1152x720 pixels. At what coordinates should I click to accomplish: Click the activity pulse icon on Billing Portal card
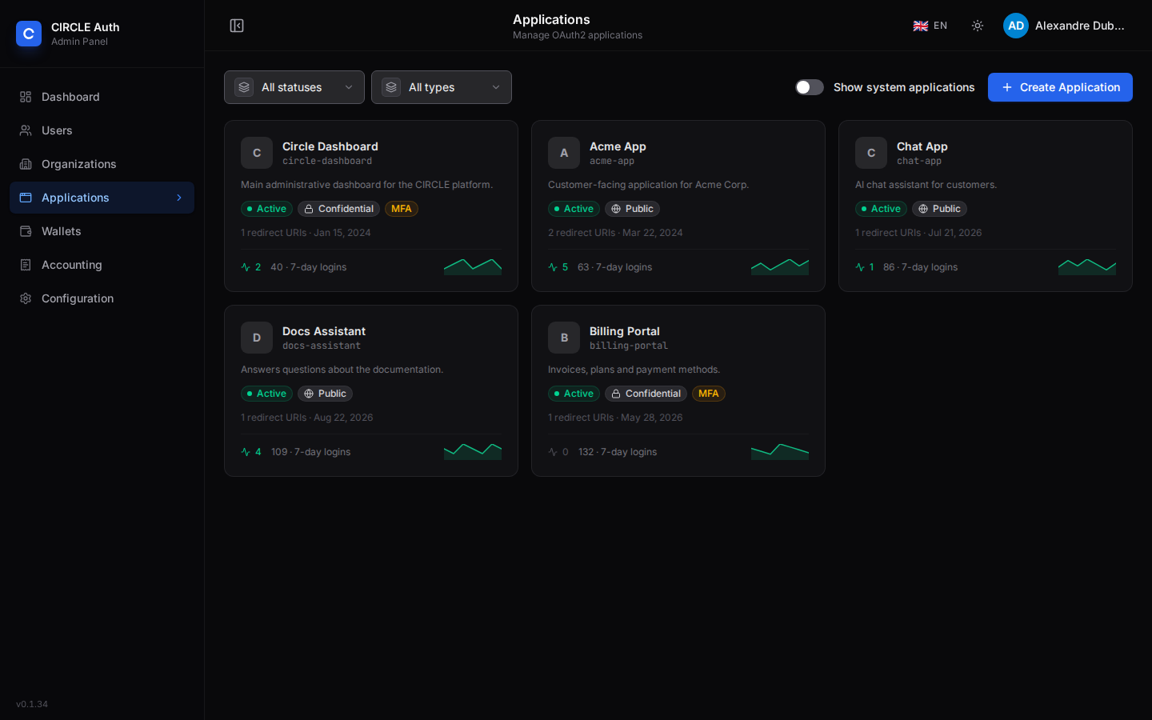point(553,452)
